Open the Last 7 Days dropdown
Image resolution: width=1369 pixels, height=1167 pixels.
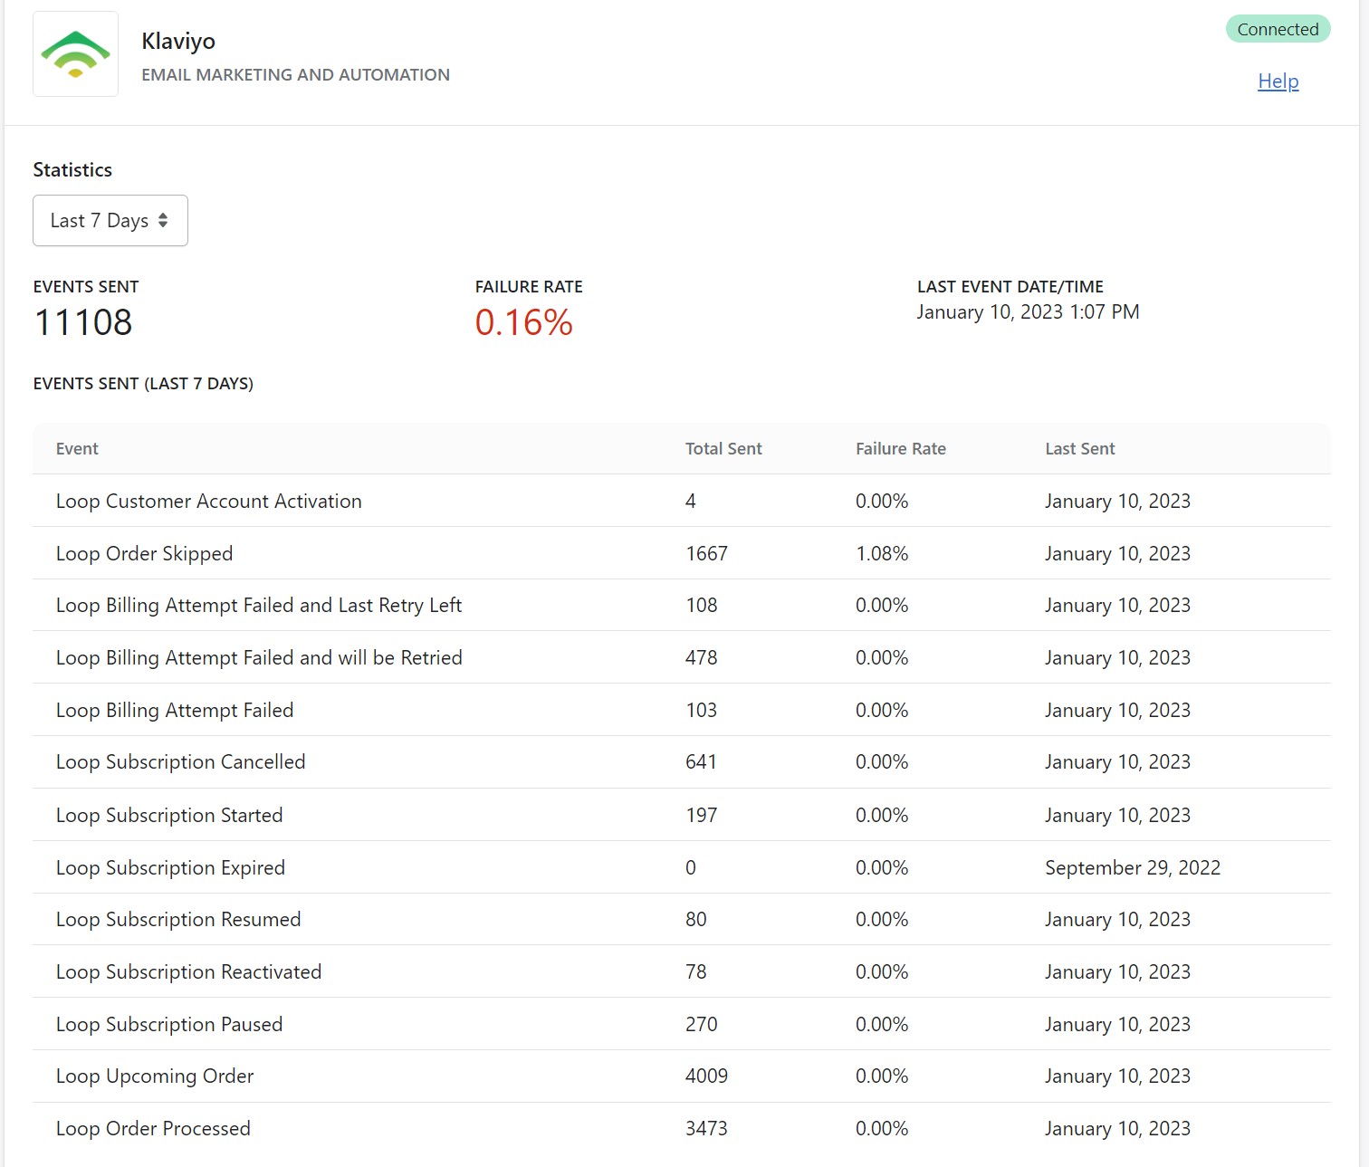pyautogui.click(x=110, y=221)
